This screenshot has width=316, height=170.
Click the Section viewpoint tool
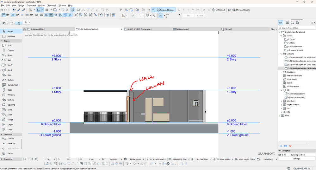coord(10,139)
